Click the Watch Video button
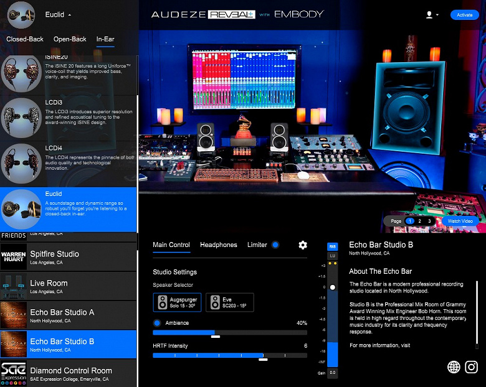The width and height of the screenshot is (486, 387). coord(460,221)
